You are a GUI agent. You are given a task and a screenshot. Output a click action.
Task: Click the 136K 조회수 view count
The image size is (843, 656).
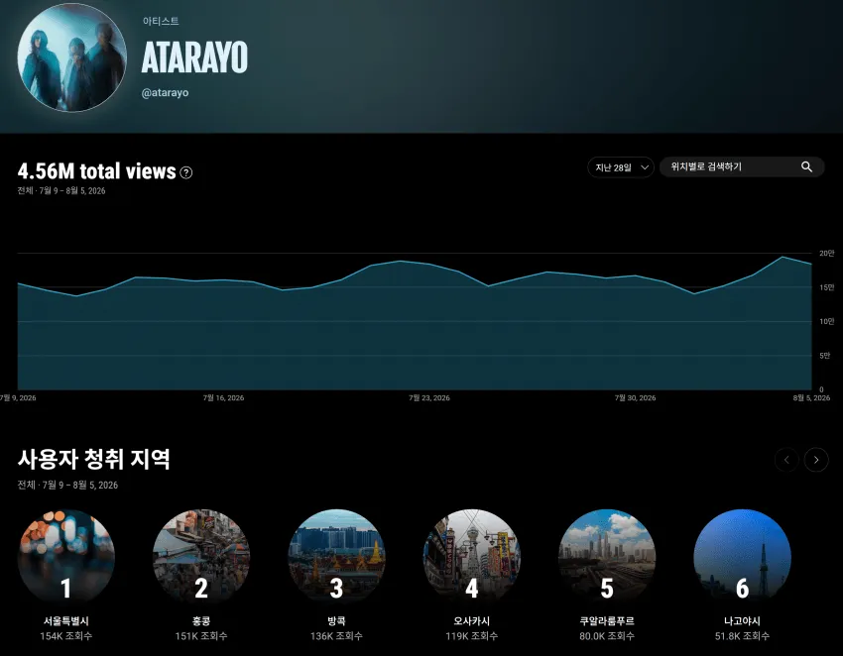(x=336, y=636)
